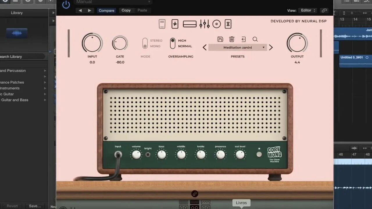The image size is (372, 209).
Task: Select 'ic Guitar' in the library list
Action: (x=7, y=94)
